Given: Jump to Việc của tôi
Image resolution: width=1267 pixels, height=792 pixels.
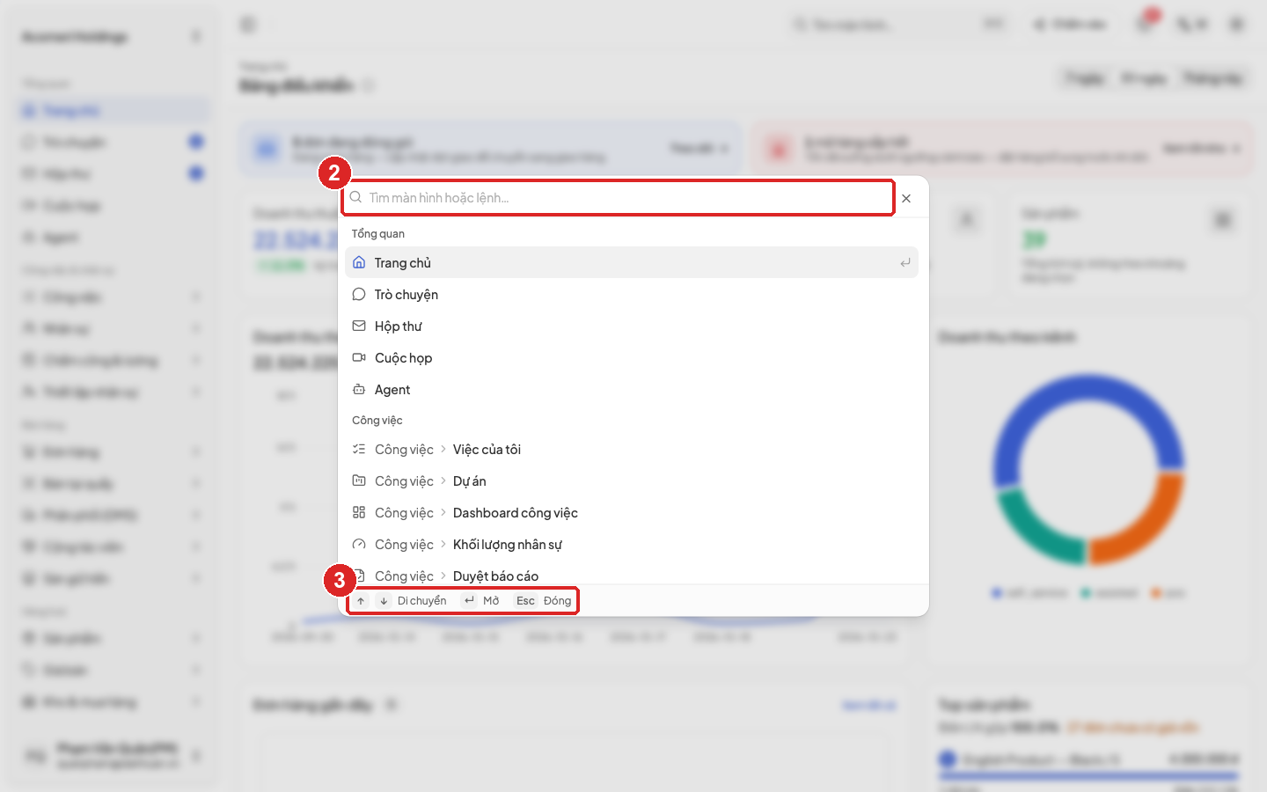Looking at the screenshot, I should [632, 449].
